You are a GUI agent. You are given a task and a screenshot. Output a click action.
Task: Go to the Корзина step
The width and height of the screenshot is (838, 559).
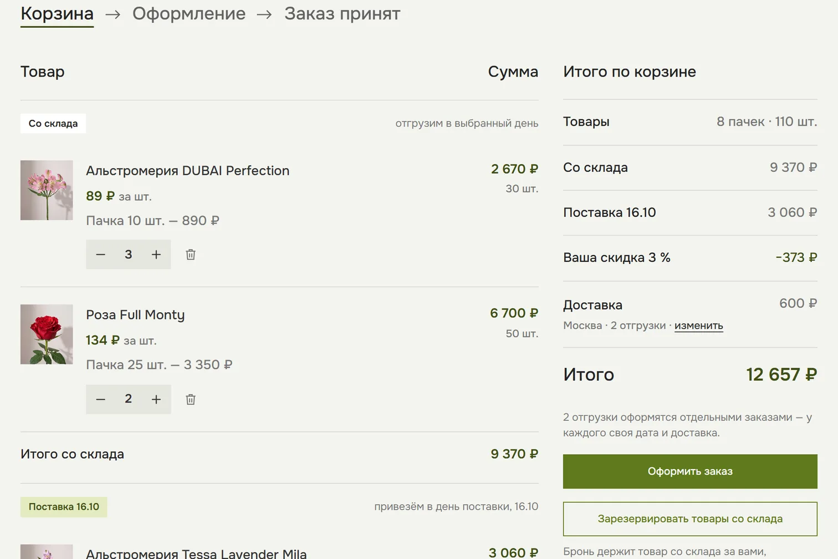(57, 14)
